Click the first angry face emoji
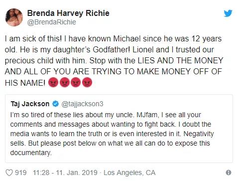The image size is (237, 181). (53, 82)
